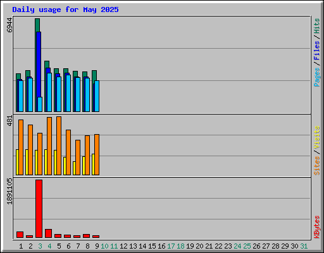This screenshot has height=253, width=324.
Task: Select the yellow bar for day 7
Action: [x=74, y=168]
